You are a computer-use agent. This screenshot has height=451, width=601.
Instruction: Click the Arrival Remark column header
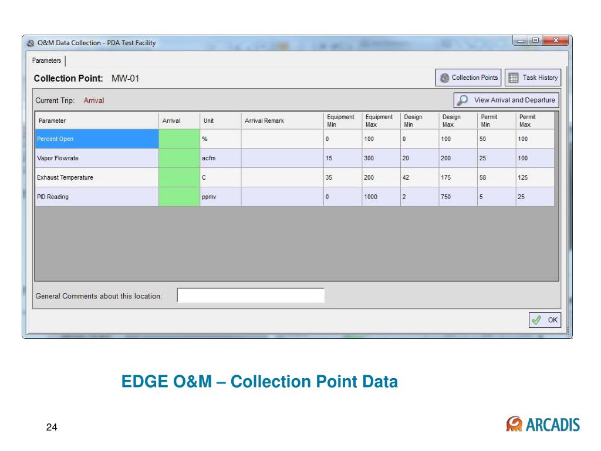pos(282,120)
